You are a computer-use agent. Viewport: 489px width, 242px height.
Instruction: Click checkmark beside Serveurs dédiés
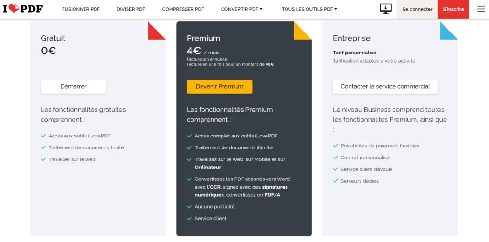pos(335,181)
